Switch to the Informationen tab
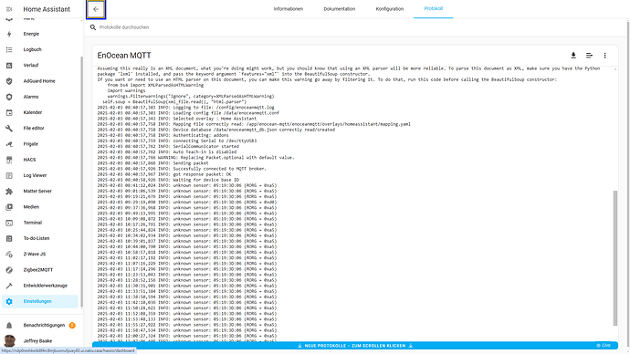This screenshot has width=630, height=354. click(289, 9)
